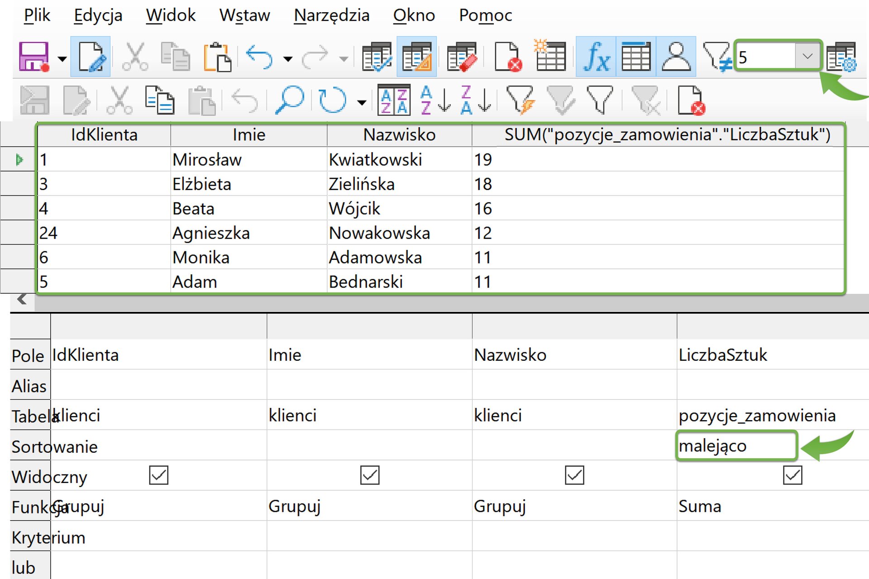Image resolution: width=869 pixels, height=579 pixels.
Task: Click Paste clipboard in top toolbar
Action: pyautogui.click(x=217, y=57)
